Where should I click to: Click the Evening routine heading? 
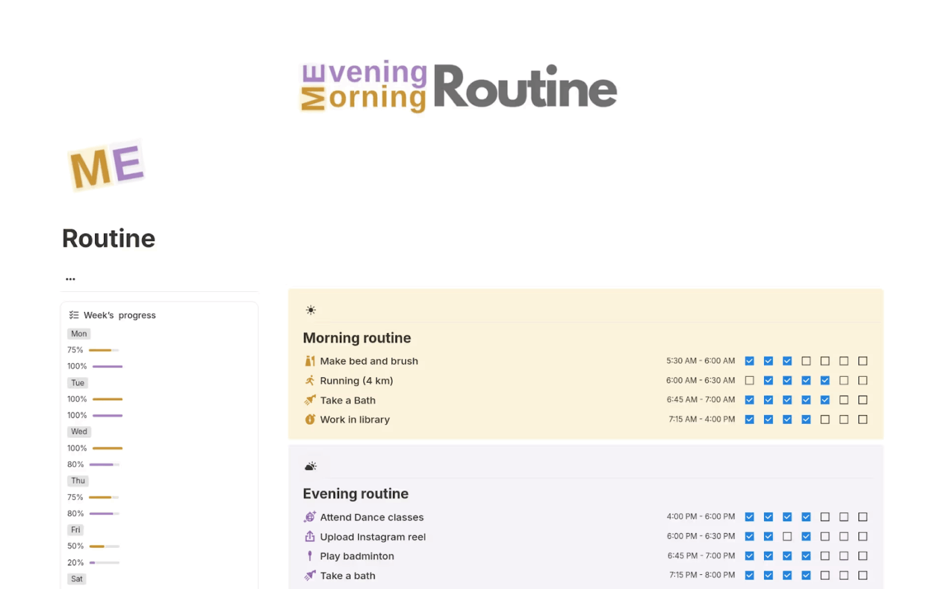tap(355, 493)
